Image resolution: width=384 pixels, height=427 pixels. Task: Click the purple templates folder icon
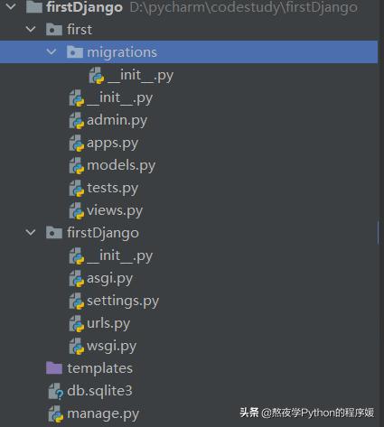pyautogui.click(x=54, y=368)
